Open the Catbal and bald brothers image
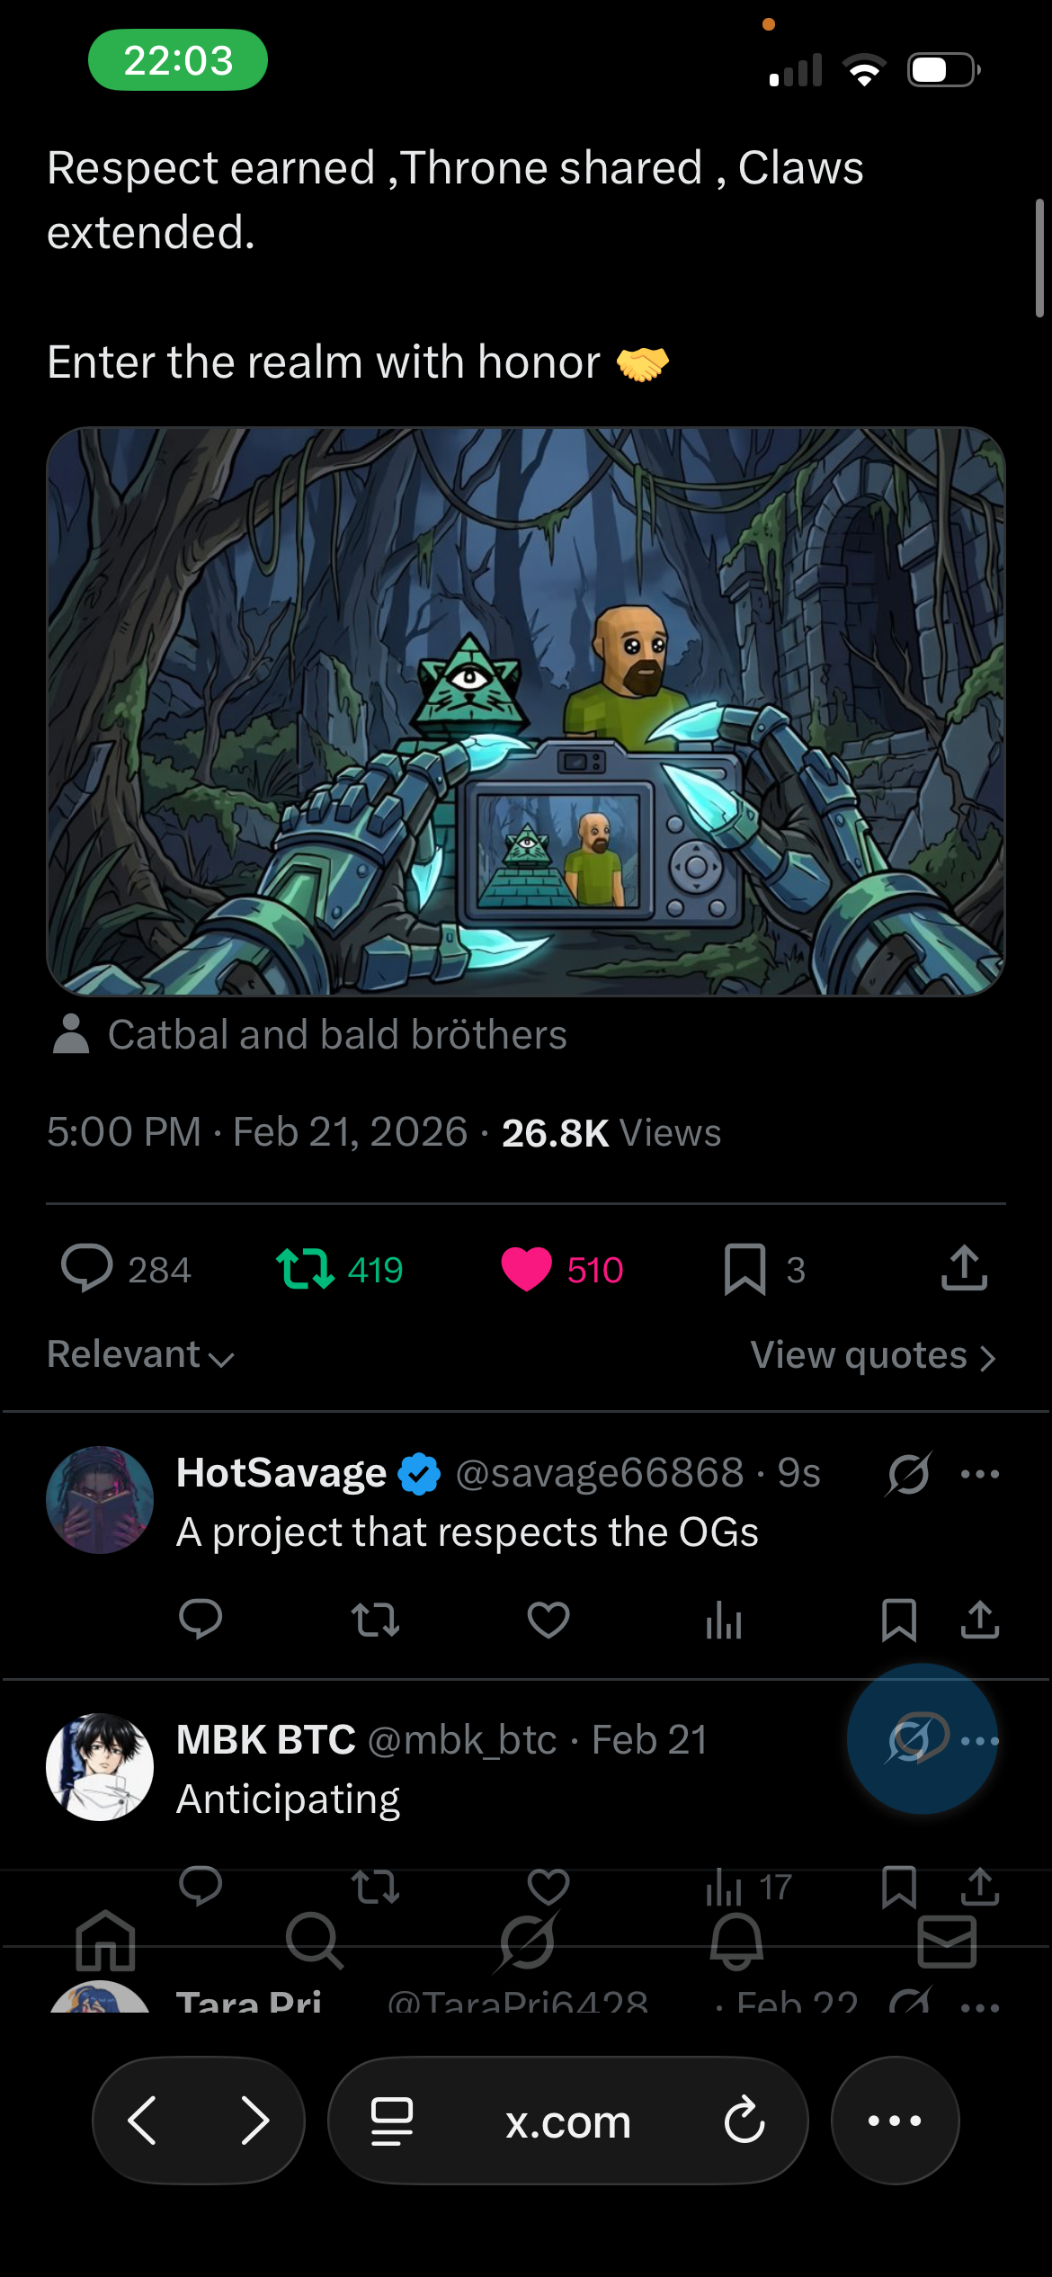Viewport: 1052px width, 2277px height. pyautogui.click(x=526, y=711)
